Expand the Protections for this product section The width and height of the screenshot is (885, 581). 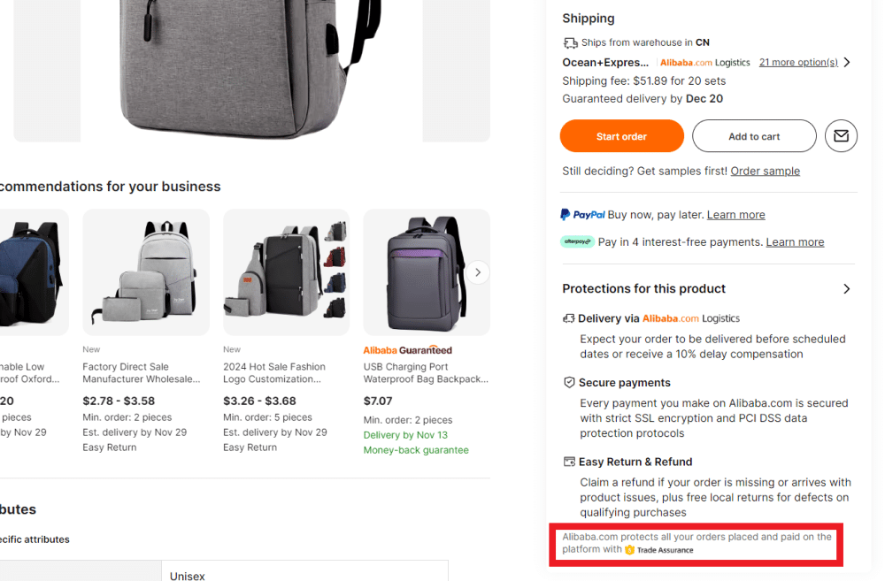[x=846, y=288]
